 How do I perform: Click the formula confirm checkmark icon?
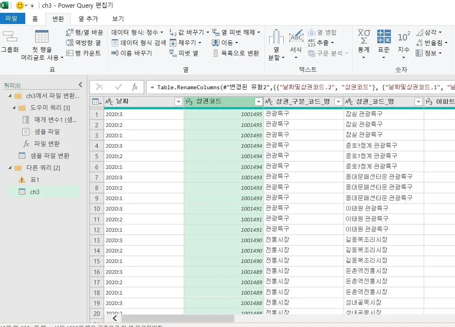point(118,87)
